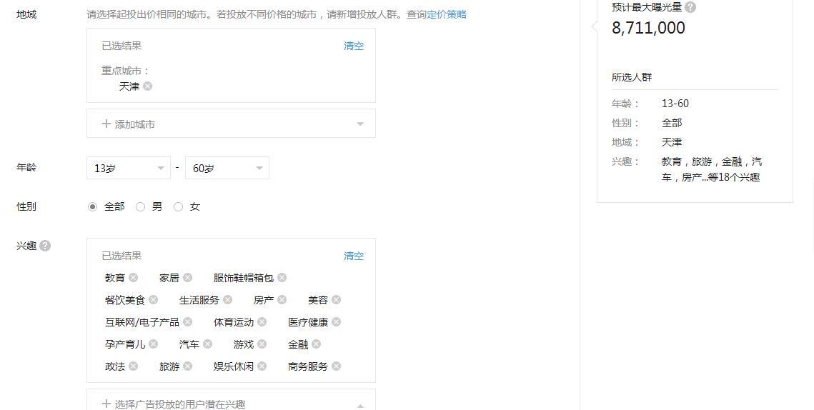Open minimum age 13岁 dropdown
814x410 pixels.
[128, 168]
